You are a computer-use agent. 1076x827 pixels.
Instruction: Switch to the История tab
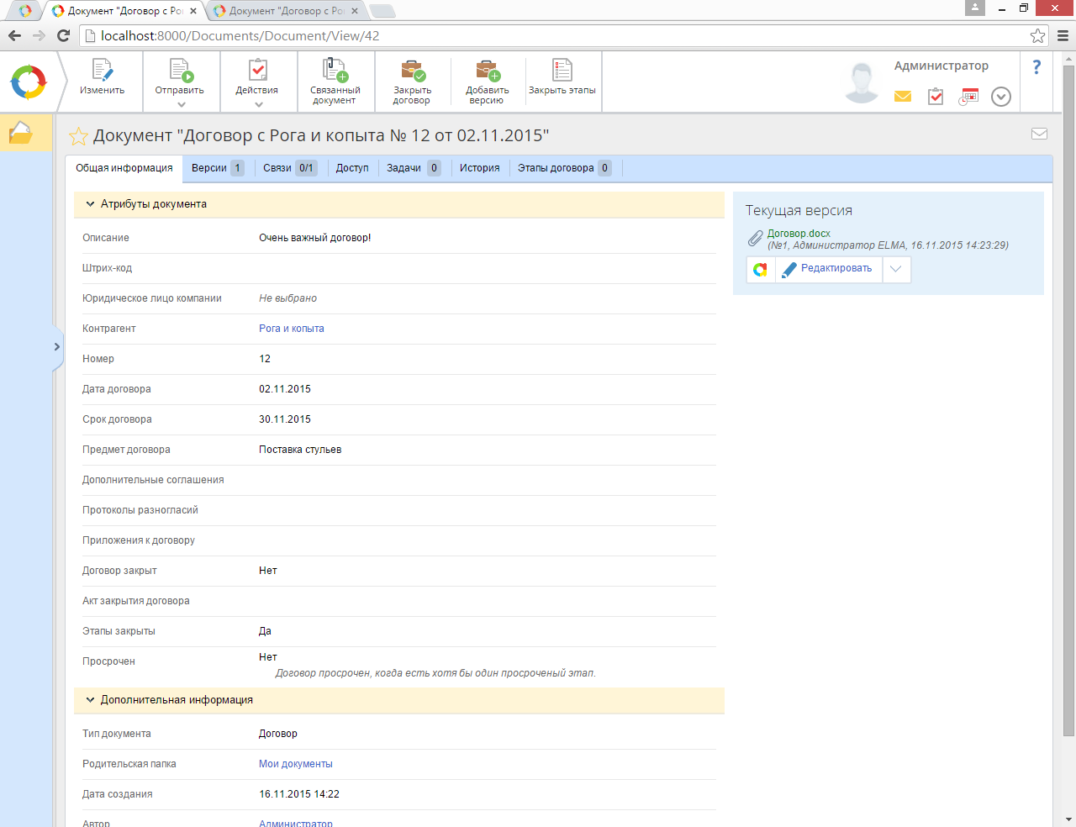click(479, 168)
